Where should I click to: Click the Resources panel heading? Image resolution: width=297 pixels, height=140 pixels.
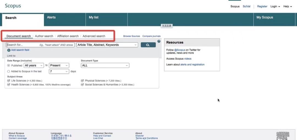coord(175,42)
